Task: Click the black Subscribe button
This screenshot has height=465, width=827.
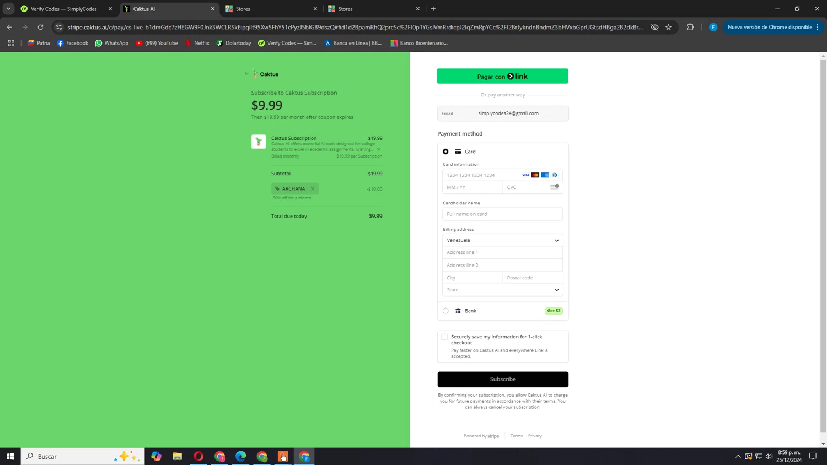Action: coord(503,379)
